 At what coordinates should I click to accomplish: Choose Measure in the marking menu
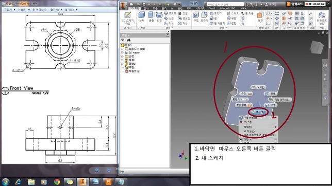[246, 94]
